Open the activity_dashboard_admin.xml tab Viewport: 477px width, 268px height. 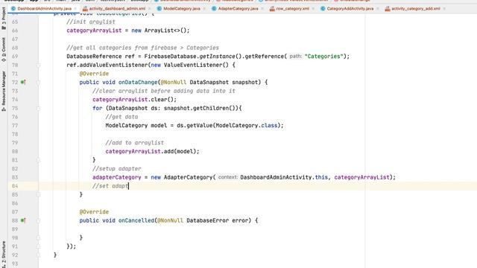tap(117, 9)
